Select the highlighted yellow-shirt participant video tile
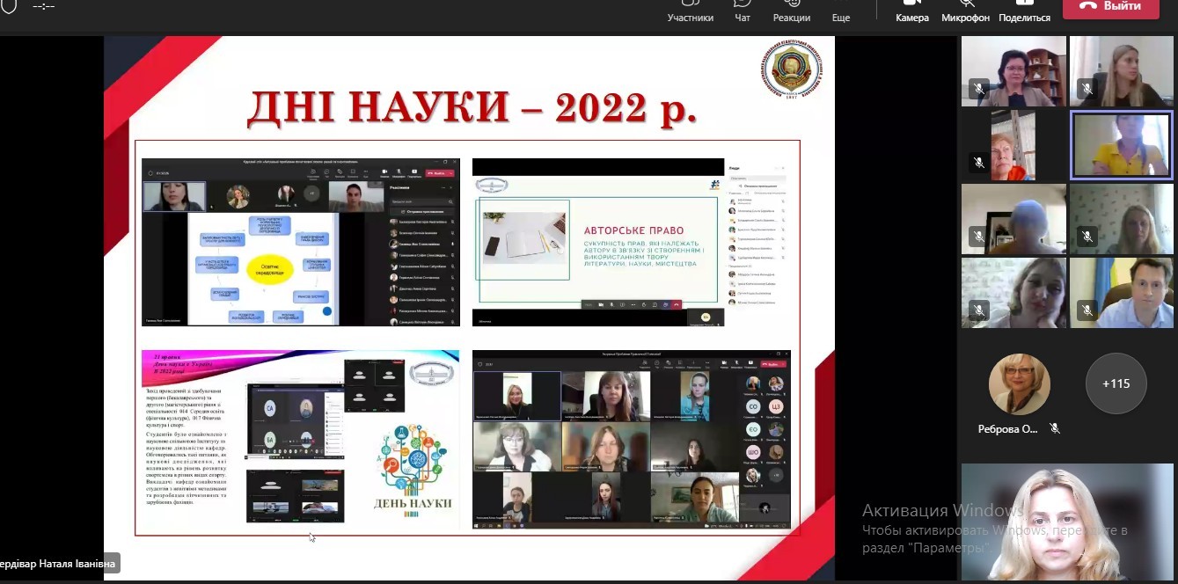Screen dimensions: 1178x584 (1121, 145)
